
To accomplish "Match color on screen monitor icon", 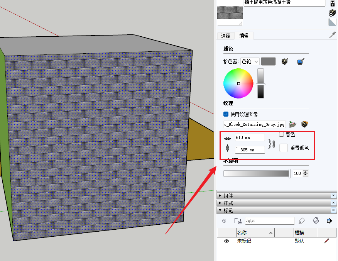I will [x=301, y=61].
